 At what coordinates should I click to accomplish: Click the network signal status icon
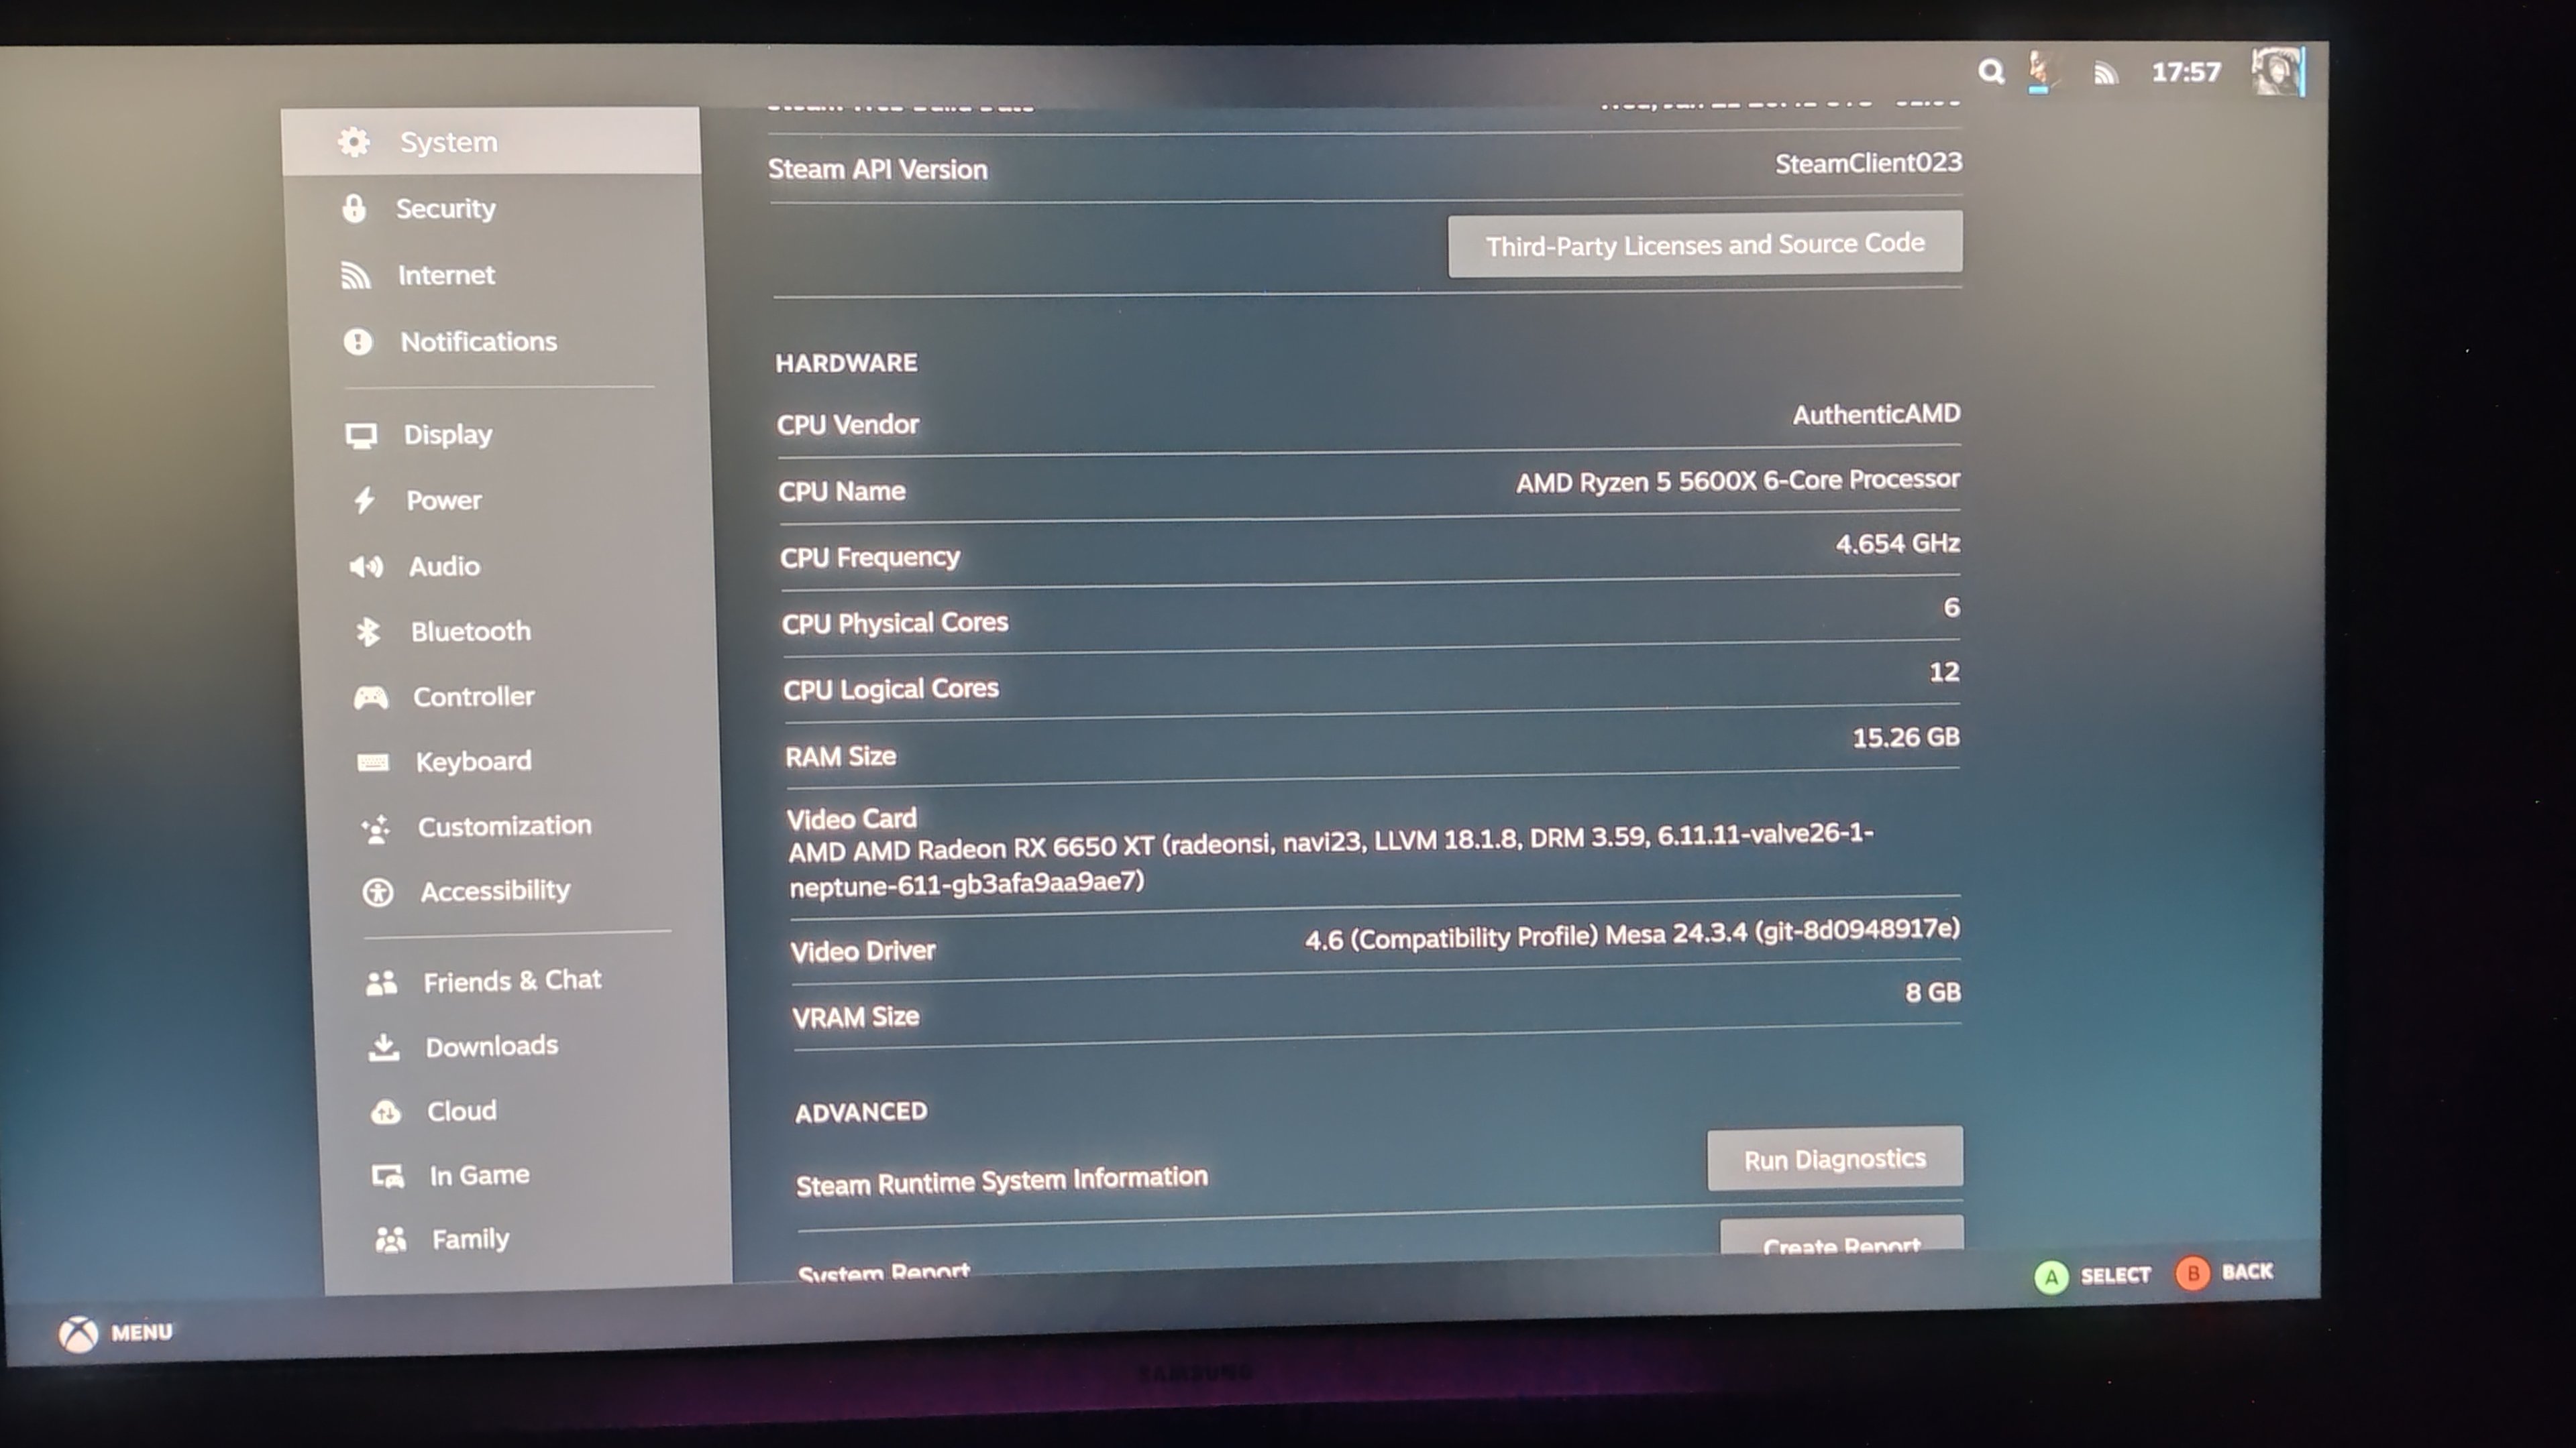click(x=2105, y=73)
